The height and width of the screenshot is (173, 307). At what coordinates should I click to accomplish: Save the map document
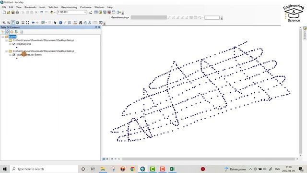click(x=13, y=12)
